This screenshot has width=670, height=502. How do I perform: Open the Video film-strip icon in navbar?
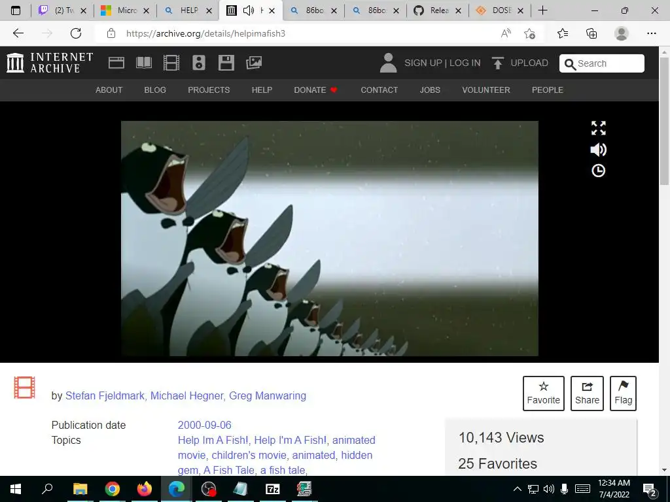coord(171,63)
